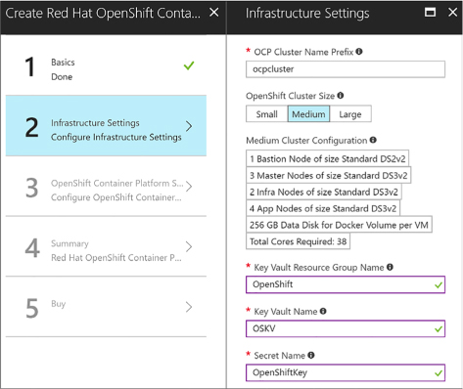Show info for Key Vault Resource Group Name
Viewport: 463px width, 389px height.
coord(390,267)
